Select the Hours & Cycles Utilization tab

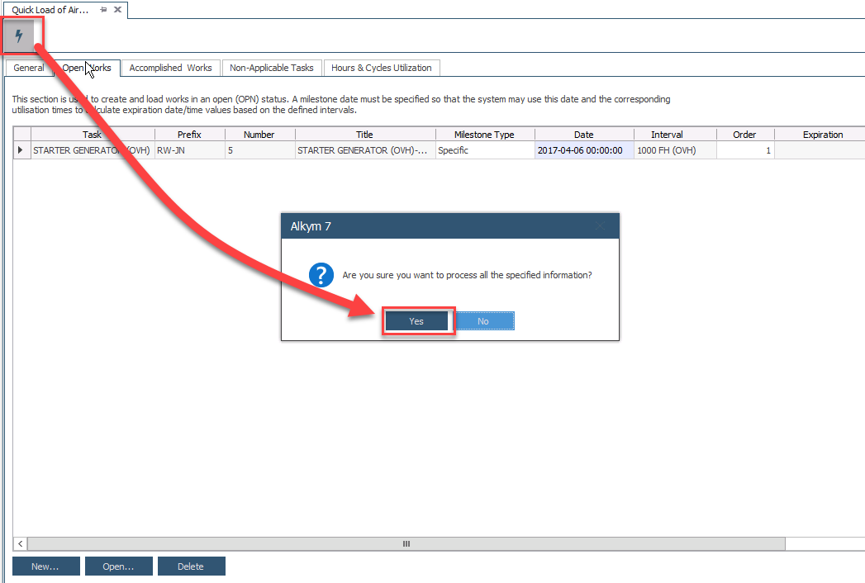point(381,68)
